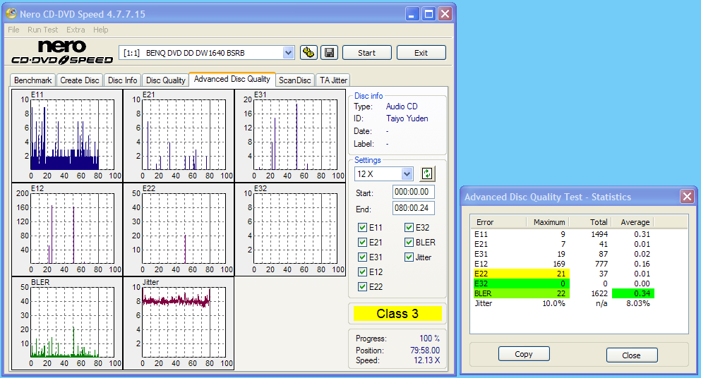The height and width of the screenshot is (378, 701).
Task: Uncheck the E11 checkbox
Action: click(363, 228)
